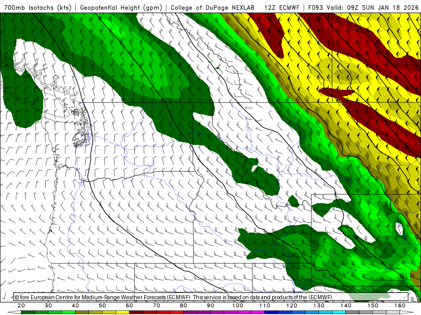
Task: Click the left arrow end of color bar
Action: point(14,312)
